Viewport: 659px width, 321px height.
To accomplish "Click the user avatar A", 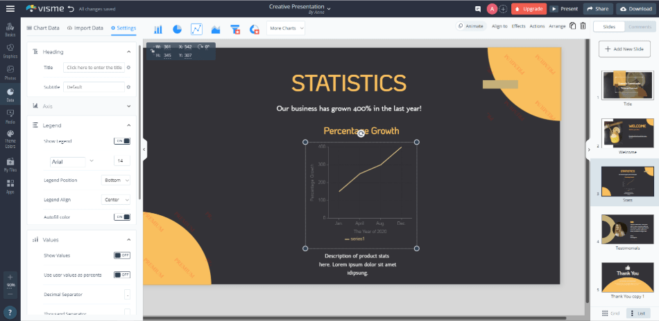I will coord(492,9).
